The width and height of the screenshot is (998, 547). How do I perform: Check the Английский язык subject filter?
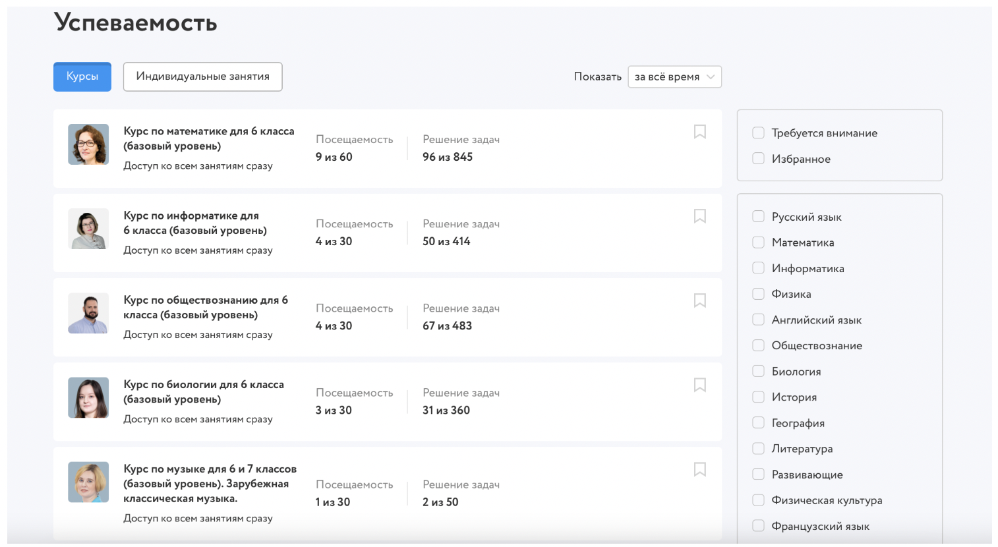759,320
